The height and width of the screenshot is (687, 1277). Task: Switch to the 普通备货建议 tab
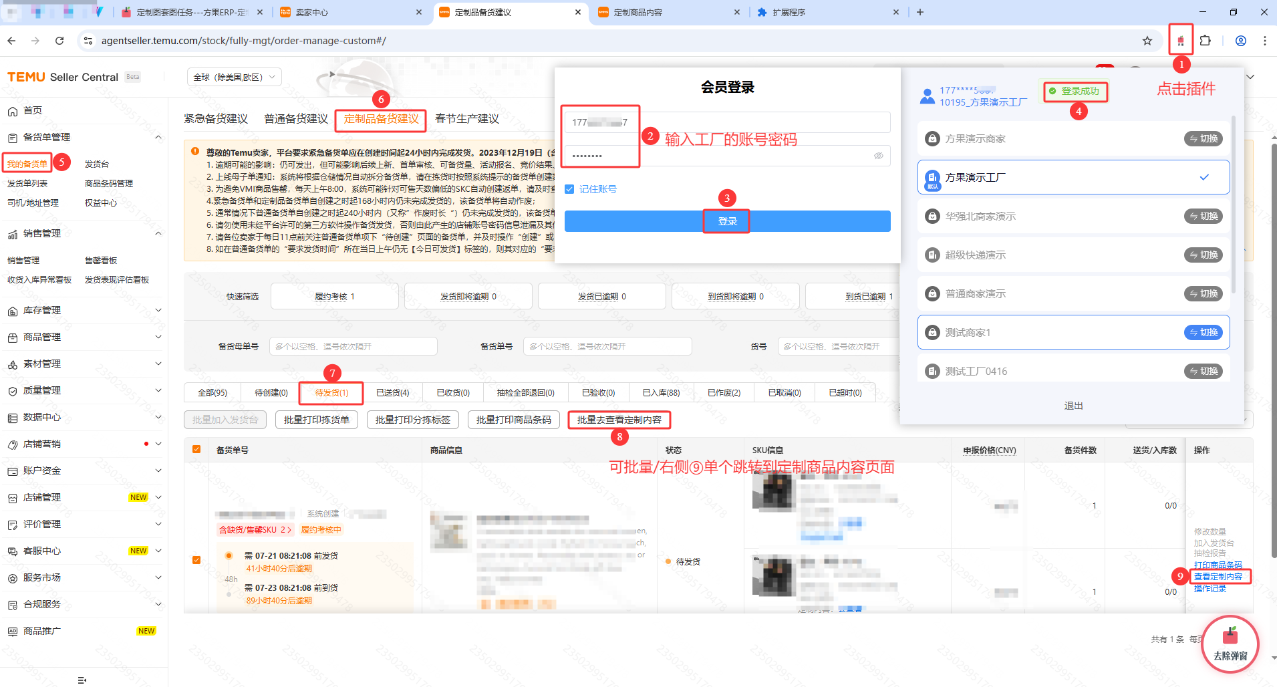point(296,119)
